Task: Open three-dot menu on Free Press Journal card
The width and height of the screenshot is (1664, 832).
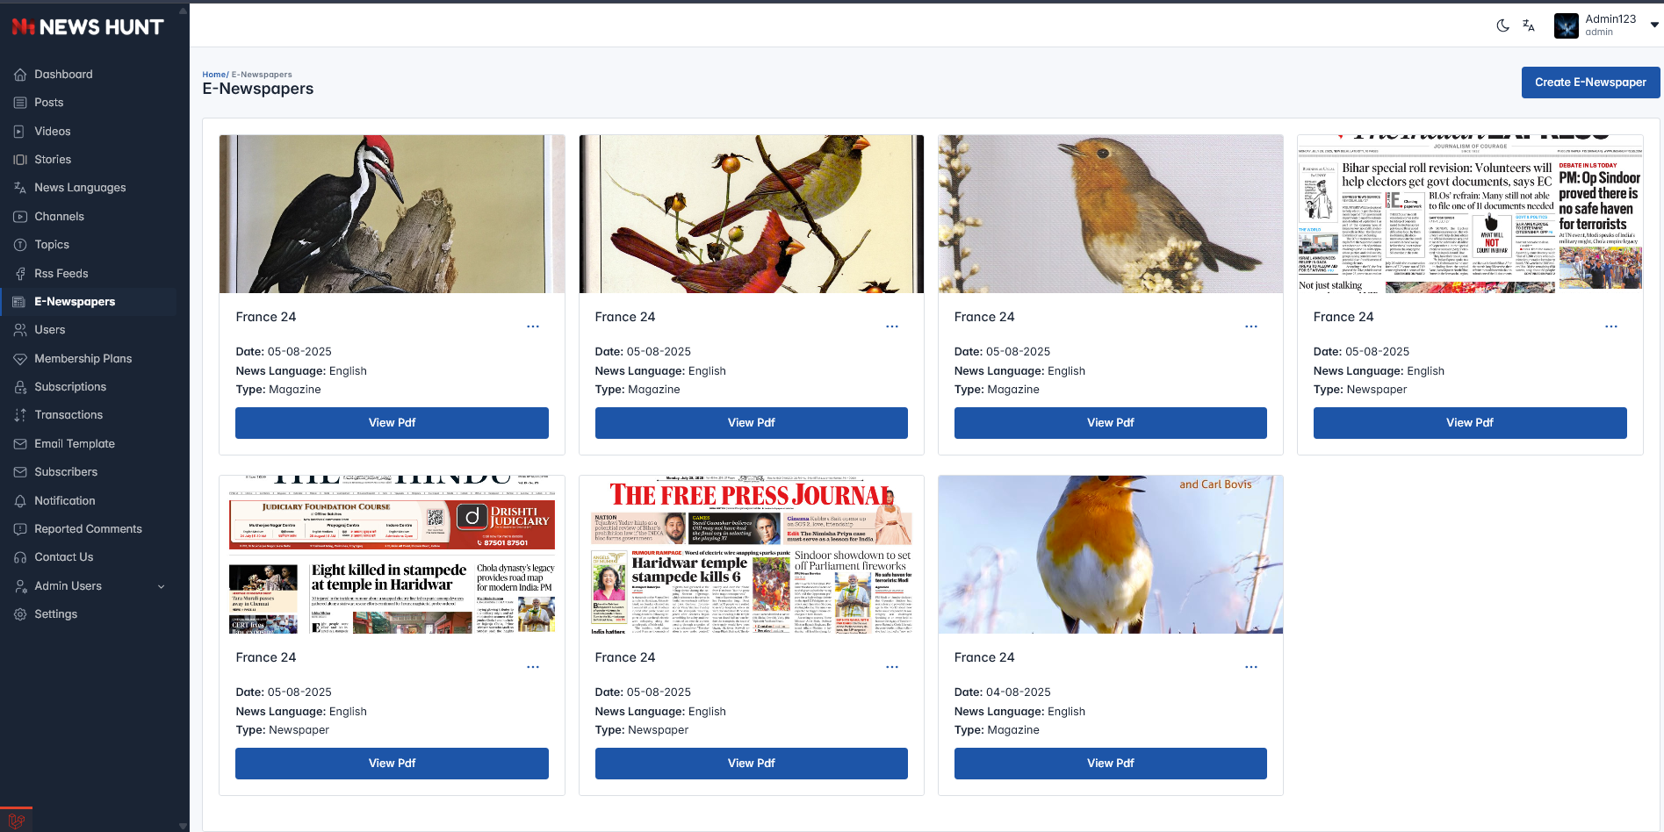Action: tap(892, 667)
